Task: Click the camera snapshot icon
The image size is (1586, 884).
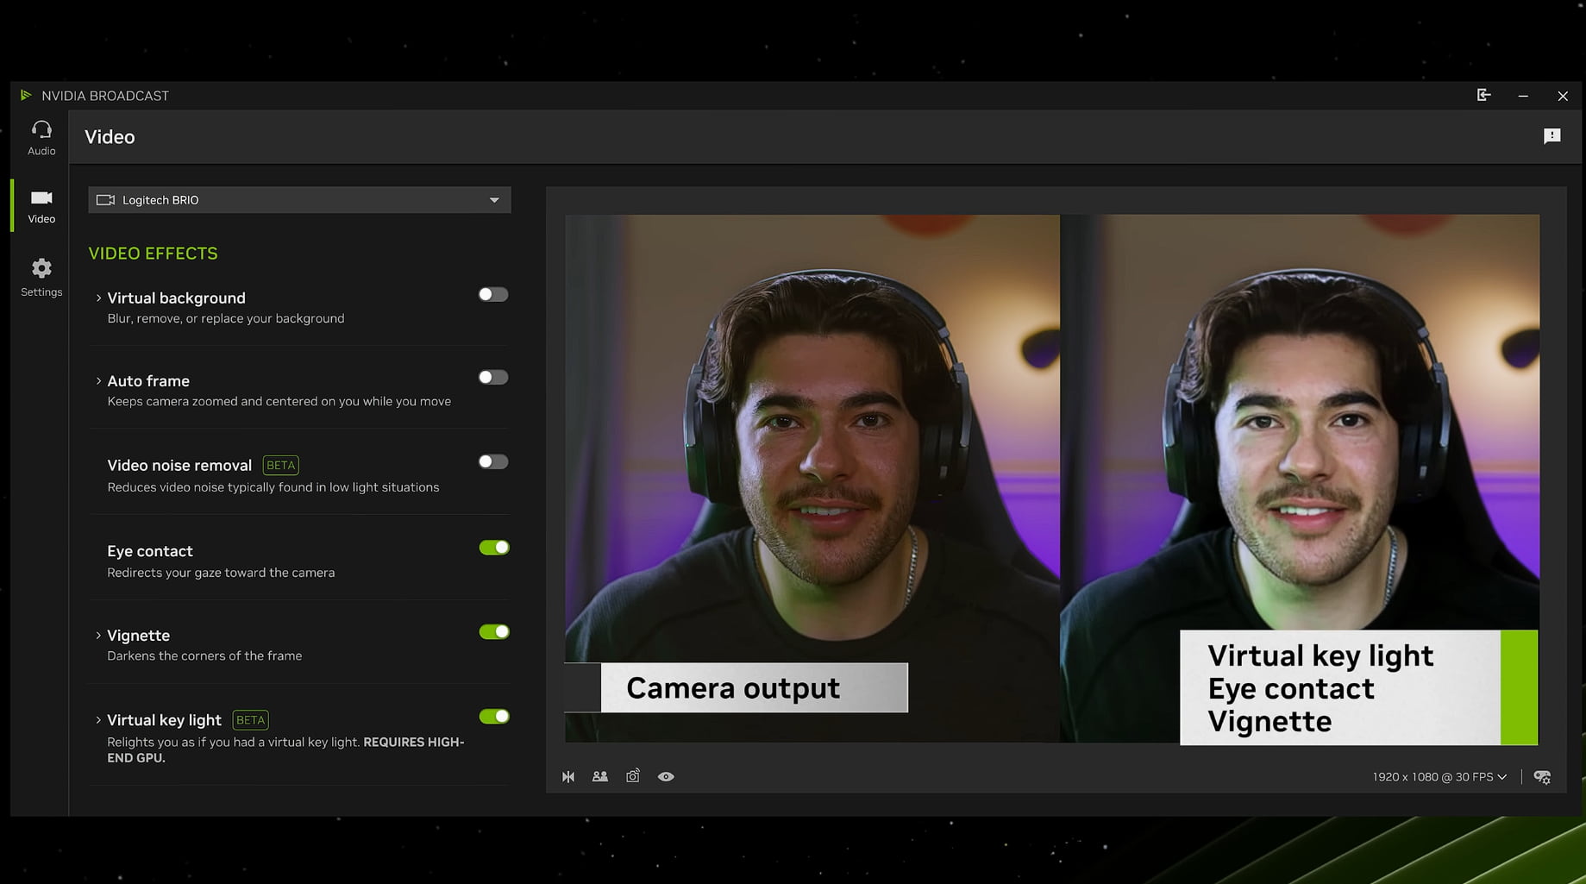Action: [x=633, y=776]
